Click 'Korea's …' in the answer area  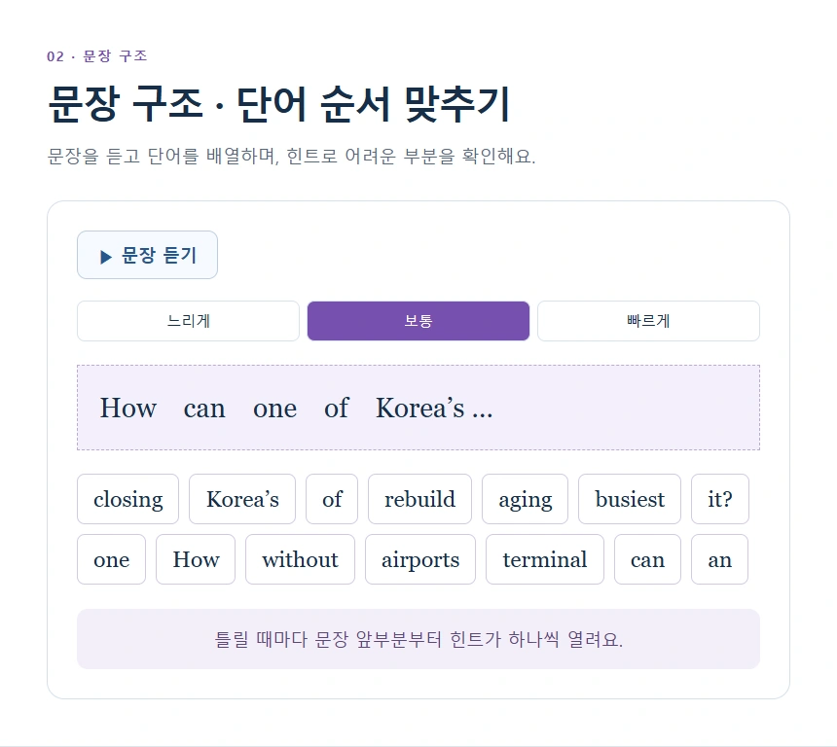[x=434, y=409]
